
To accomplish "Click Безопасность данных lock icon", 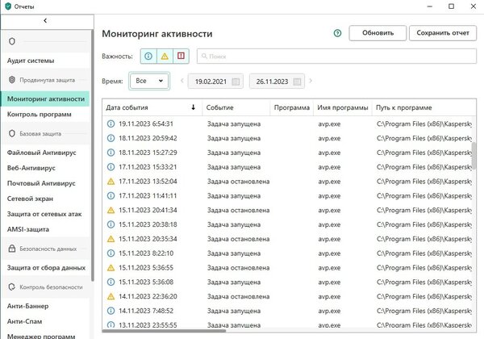I will pyautogui.click(x=12, y=249).
